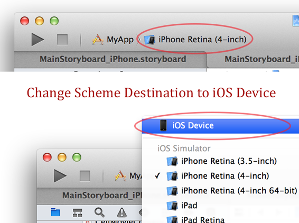The height and width of the screenshot is (223, 299).
Task: Open the Symbol navigator hierarchy icon
Action: pos(78,212)
